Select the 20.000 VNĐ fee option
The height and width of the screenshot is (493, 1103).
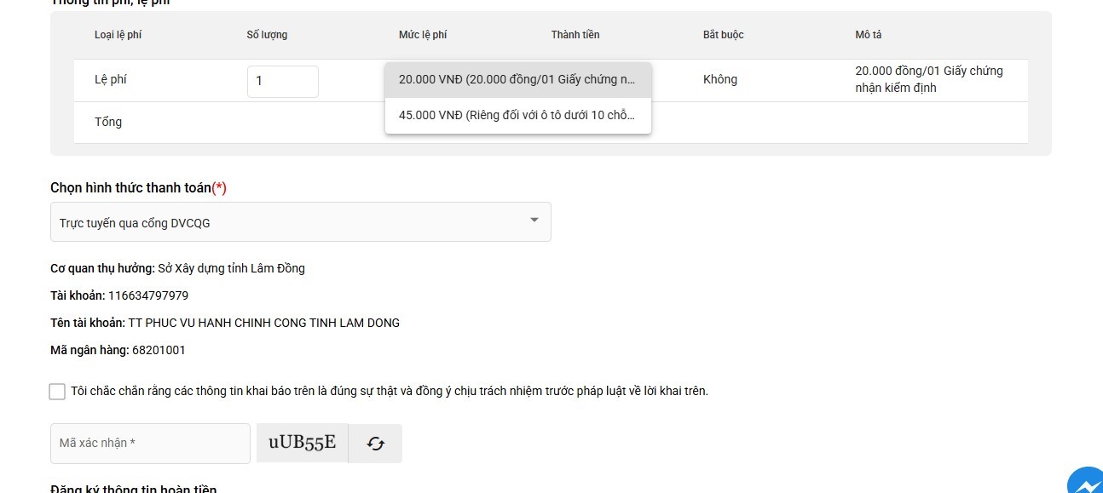pos(517,80)
